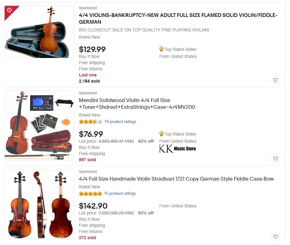Open thumbnail of violin in blue case

(39, 32)
